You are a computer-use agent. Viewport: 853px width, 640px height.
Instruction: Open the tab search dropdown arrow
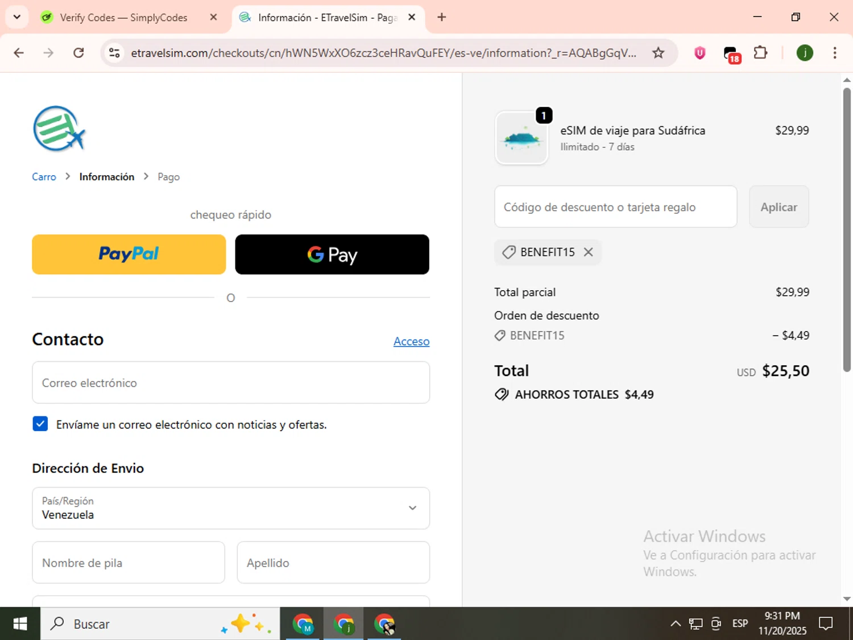(x=16, y=17)
